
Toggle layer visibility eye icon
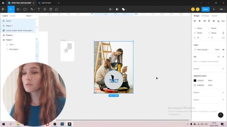pos(223,50)
